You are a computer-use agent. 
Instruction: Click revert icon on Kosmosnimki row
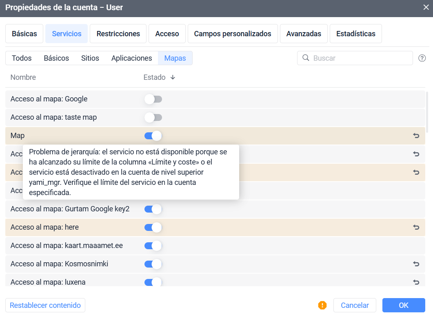pyautogui.click(x=416, y=264)
